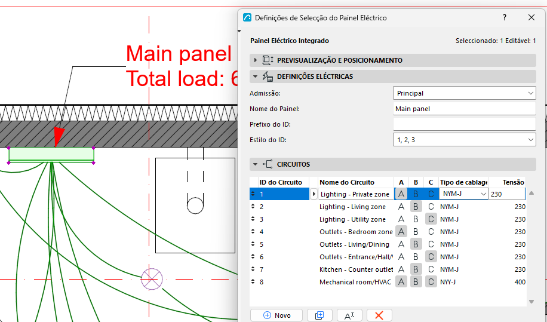
Task: Toggle phase B for Lighting - Private zone
Action: click(416, 194)
